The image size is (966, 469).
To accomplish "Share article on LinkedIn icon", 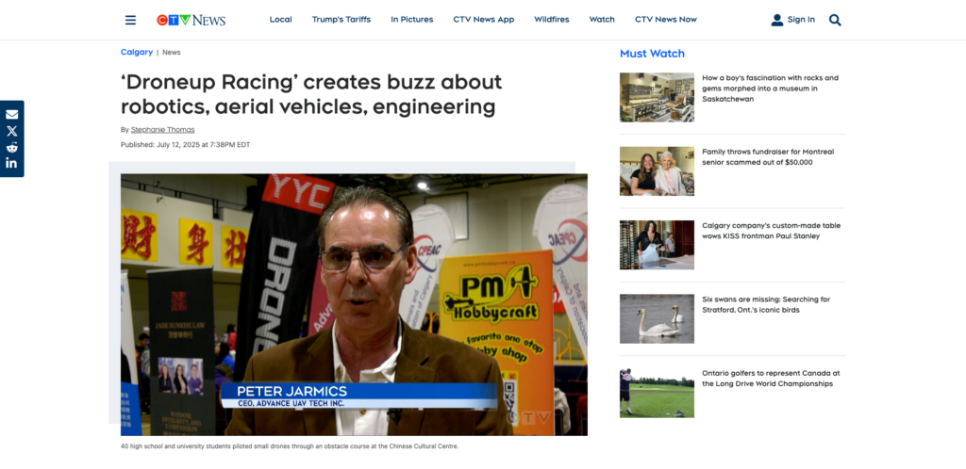I will click(x=11, y=163).
